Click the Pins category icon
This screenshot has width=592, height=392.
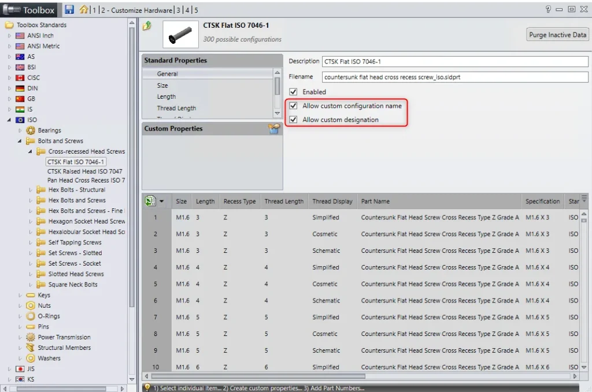click(31, 327)
